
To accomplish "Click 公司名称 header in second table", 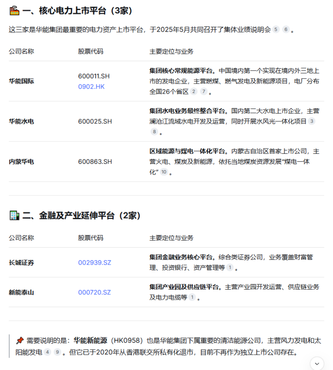I will [x=22, y=238].
